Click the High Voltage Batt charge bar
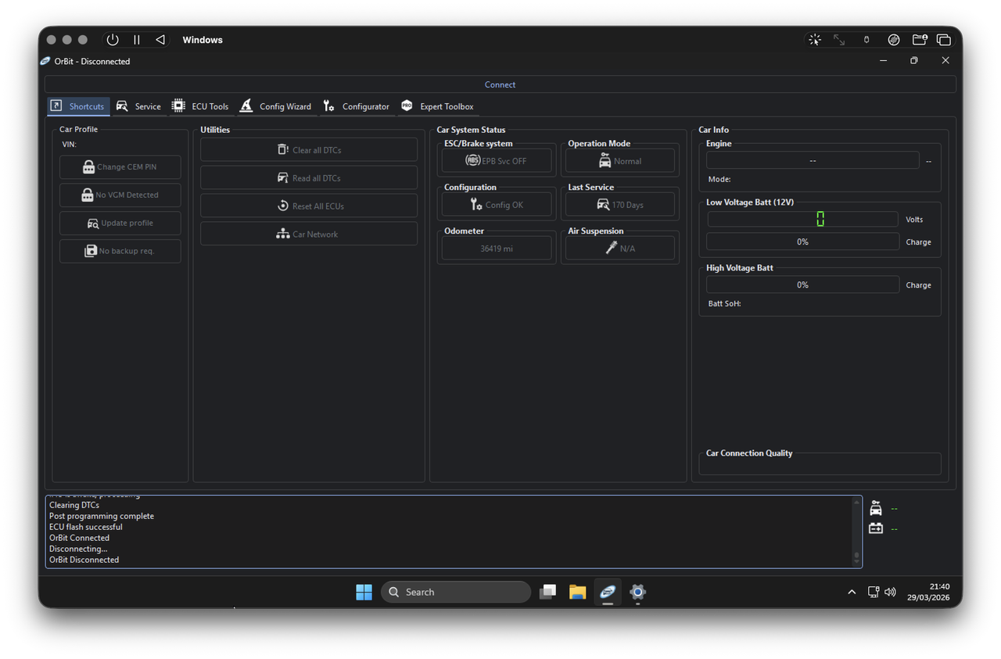This screenshot has width=1001, height=659. click(x=802, y=285)
